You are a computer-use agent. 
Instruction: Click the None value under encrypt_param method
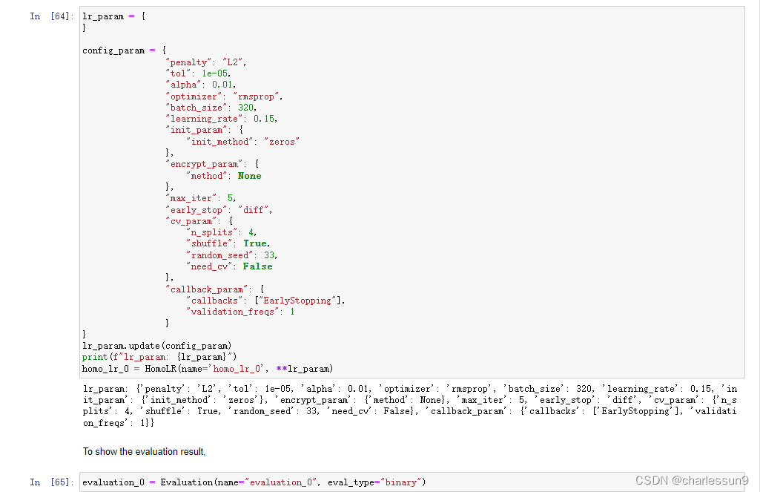click(248, 175)
